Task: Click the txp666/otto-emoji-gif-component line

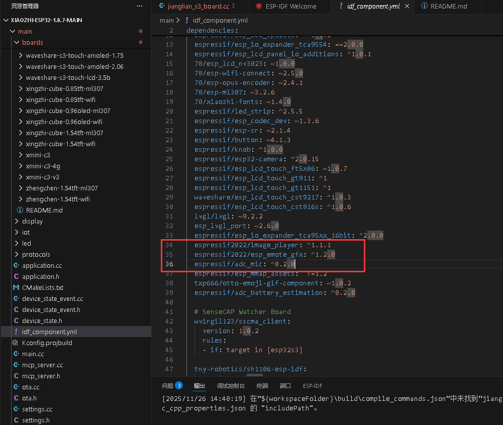Action: coord(273,283)
